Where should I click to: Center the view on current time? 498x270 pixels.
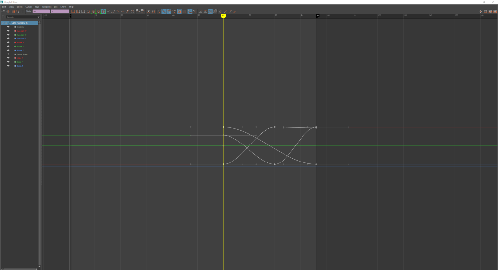click(83, 11)
